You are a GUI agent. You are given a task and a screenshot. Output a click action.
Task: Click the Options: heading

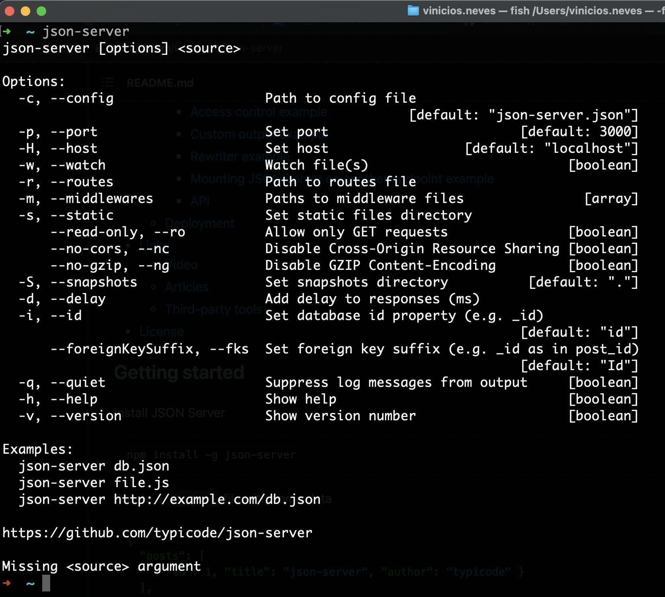tap(33, 82)
